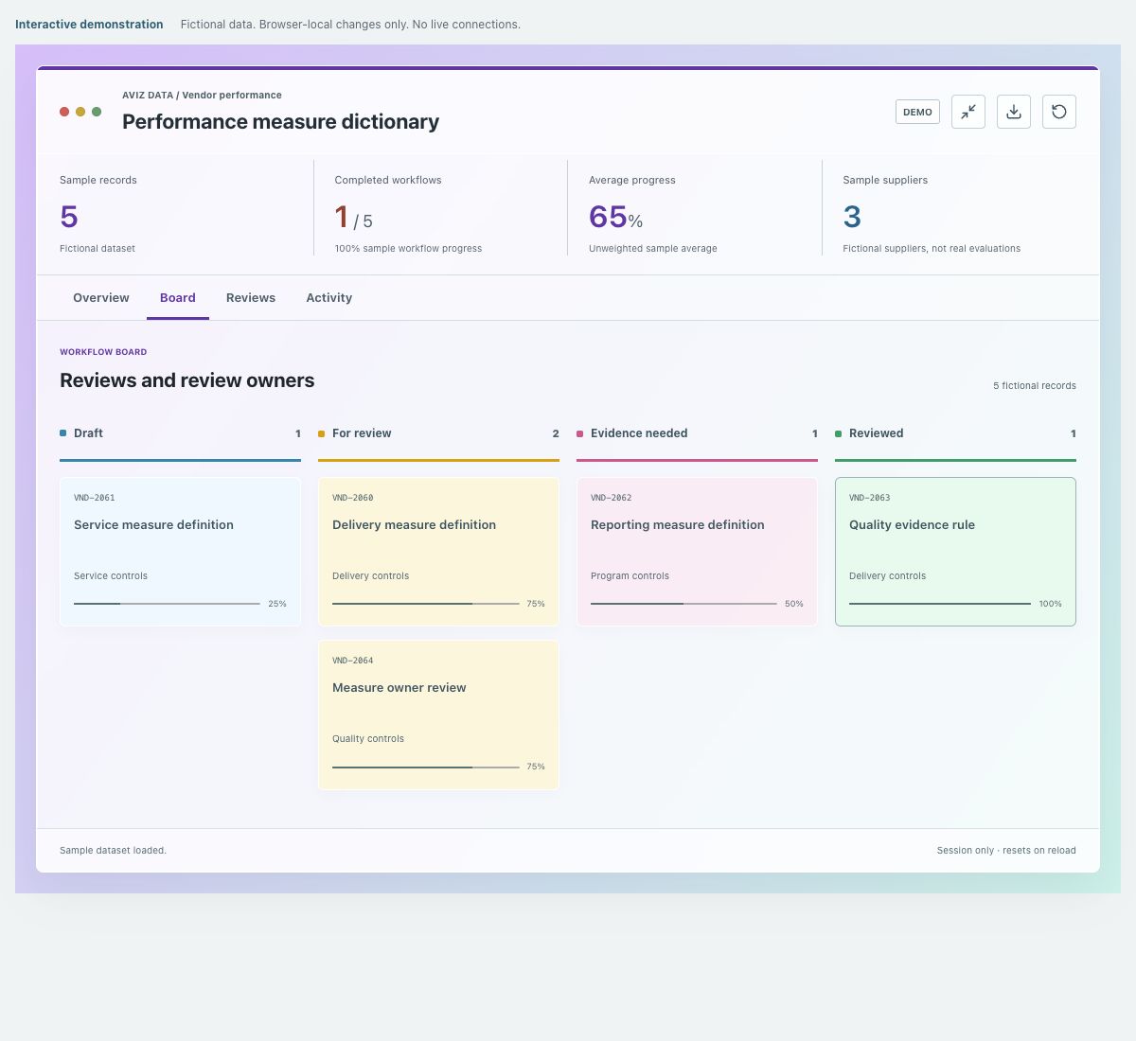Viewport: 1136px width, 1041px height.
Task: Click the download export icon
Action: coord(1013,112)
